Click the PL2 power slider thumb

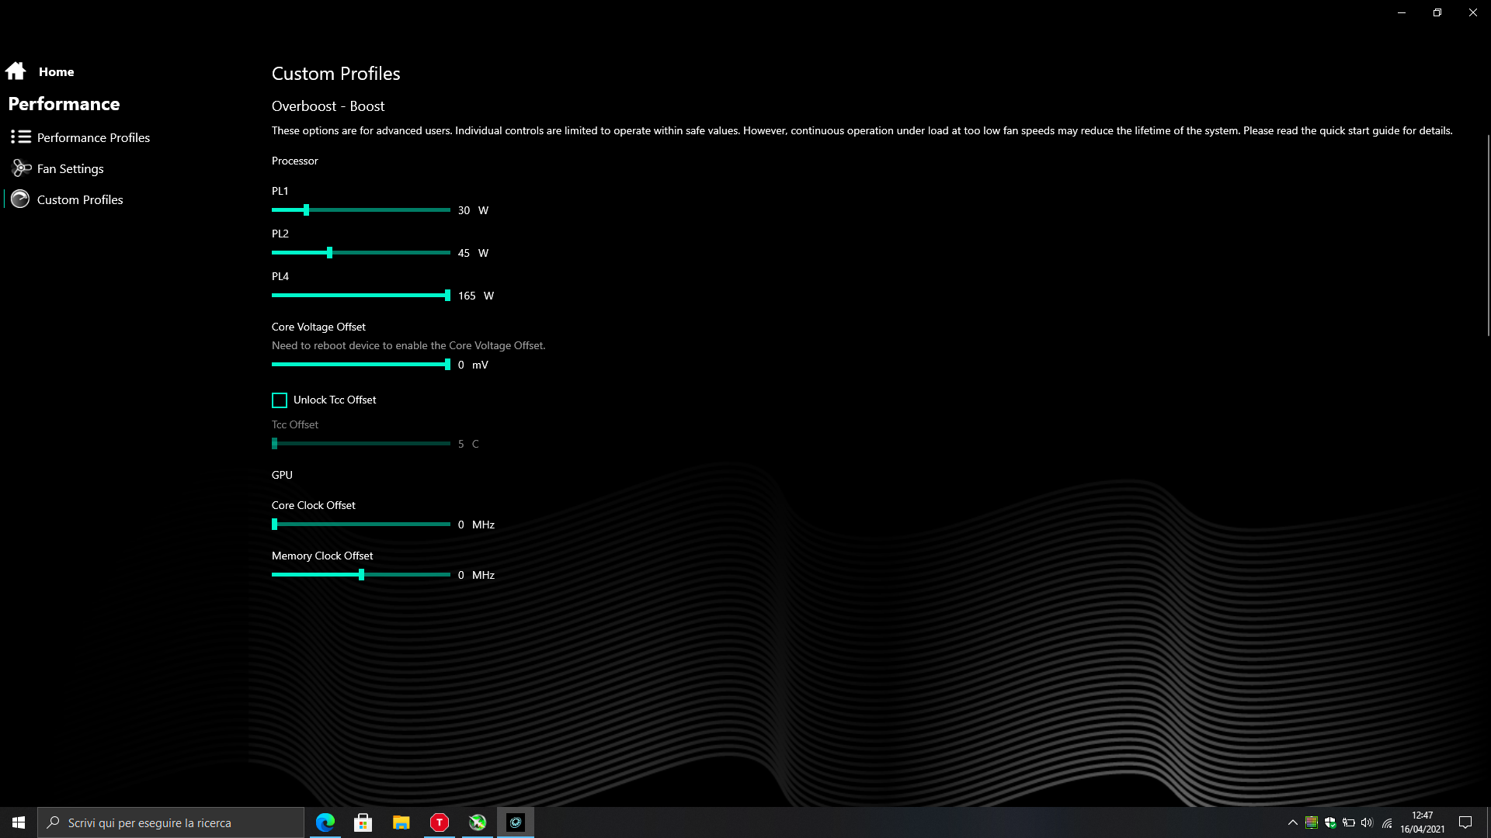tap(329, 253)
